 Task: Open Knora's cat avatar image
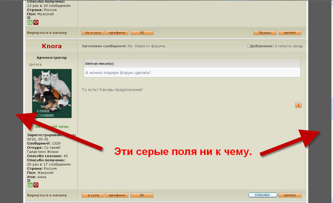click(x=52, y=93)
